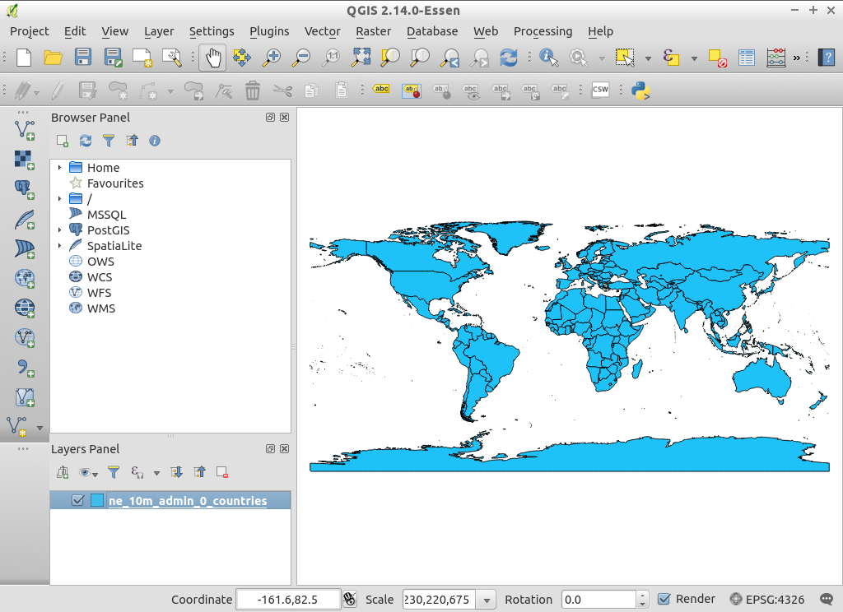
Task: Click Add Delimited Text Layer comma icon
Action: 24,368
